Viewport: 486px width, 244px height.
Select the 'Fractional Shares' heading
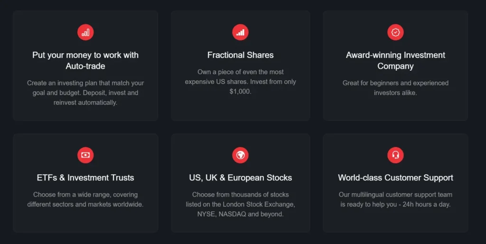pyautogui.click(x=240, y=55)
